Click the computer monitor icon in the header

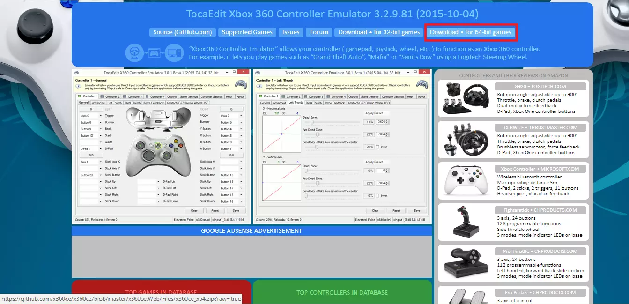coord(174,52)
